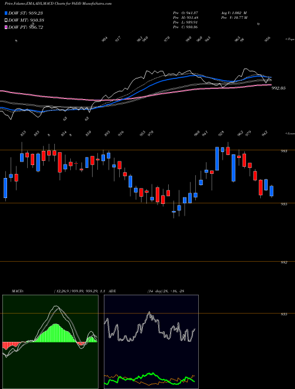295x389 pixels.
Task: Click the 'Pre C: 950.36' close value
Action: pyautogui.click(x=185, y=27)
